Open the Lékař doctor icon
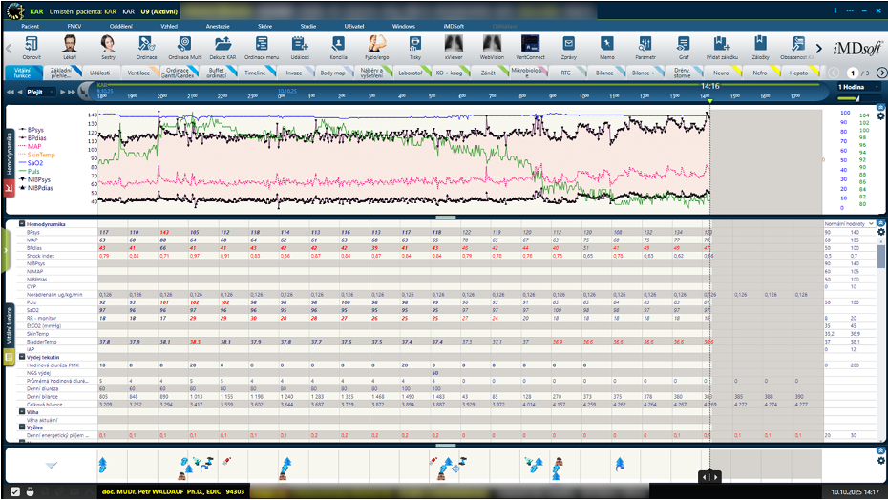The image size is (888, 500). 70,44
